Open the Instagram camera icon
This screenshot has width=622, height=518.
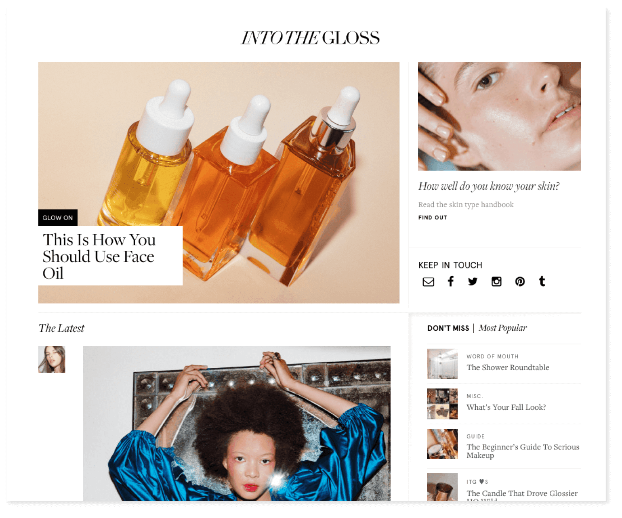click(496, 281)
